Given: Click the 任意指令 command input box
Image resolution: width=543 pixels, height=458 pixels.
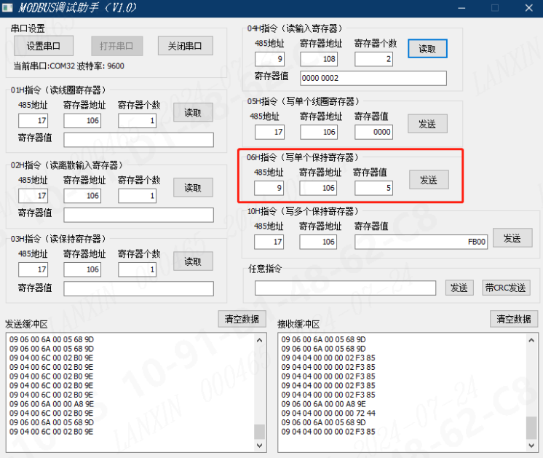Looking at the screenshot, I should (345, 288).
